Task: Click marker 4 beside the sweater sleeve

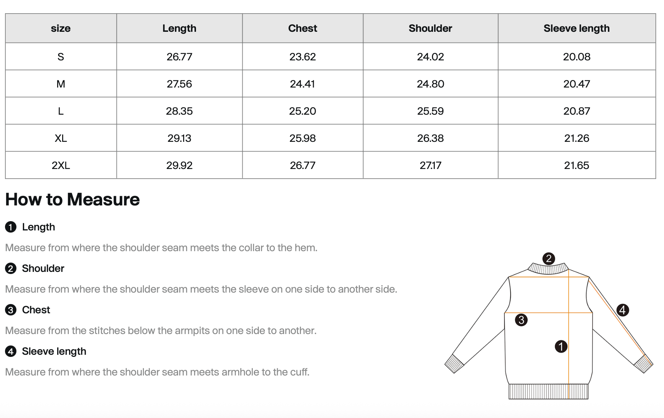Action: [x=623, y=310]
